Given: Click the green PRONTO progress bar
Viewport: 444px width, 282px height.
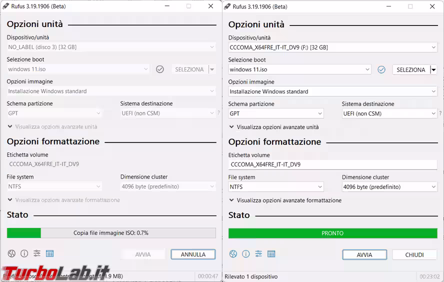Looking at the screenshot, I should (x=332, y=233).
